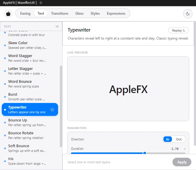Select the Burst preset
Image resolution: width=196 pixels, height=170 pixels.
point(30,97)
